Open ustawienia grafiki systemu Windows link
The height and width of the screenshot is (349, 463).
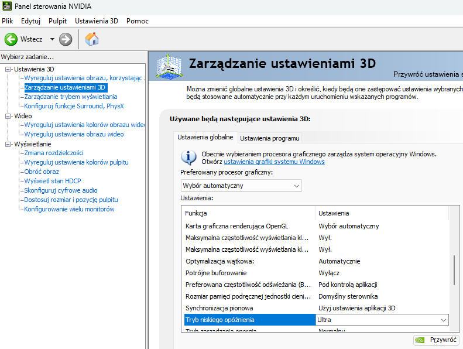pyautogui.click(x=274, y=162)
